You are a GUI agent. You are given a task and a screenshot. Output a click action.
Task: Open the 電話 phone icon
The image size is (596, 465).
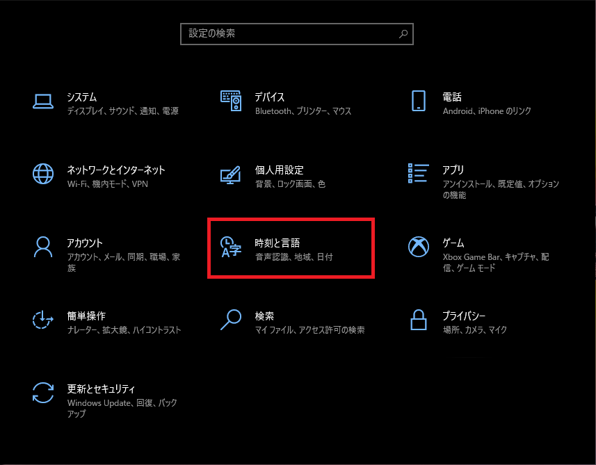(419, 101)
